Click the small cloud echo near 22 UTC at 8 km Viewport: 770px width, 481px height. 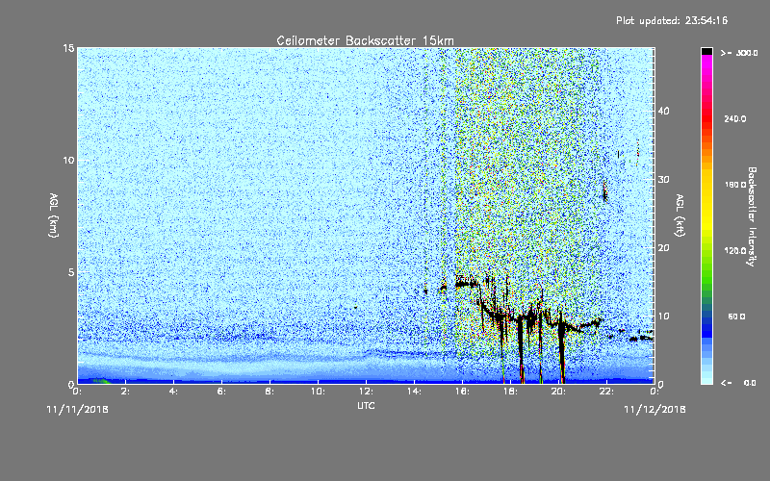pyautogui.click(x=605, y=191)
